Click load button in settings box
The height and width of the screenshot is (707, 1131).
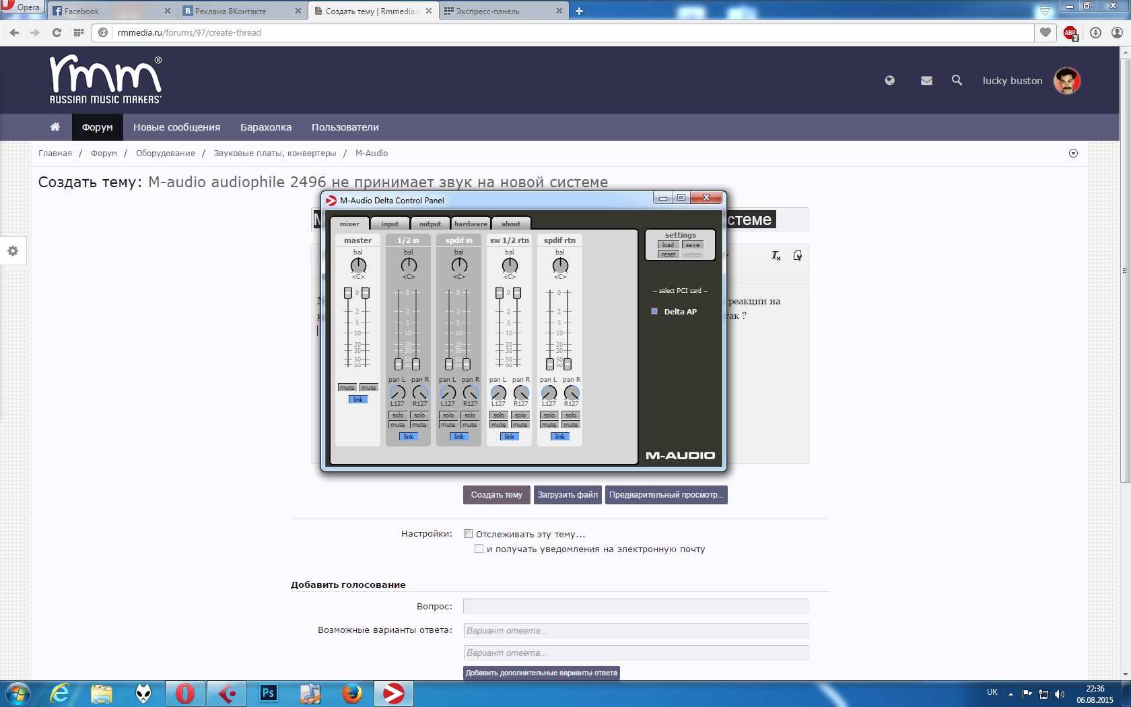point(668,245)
